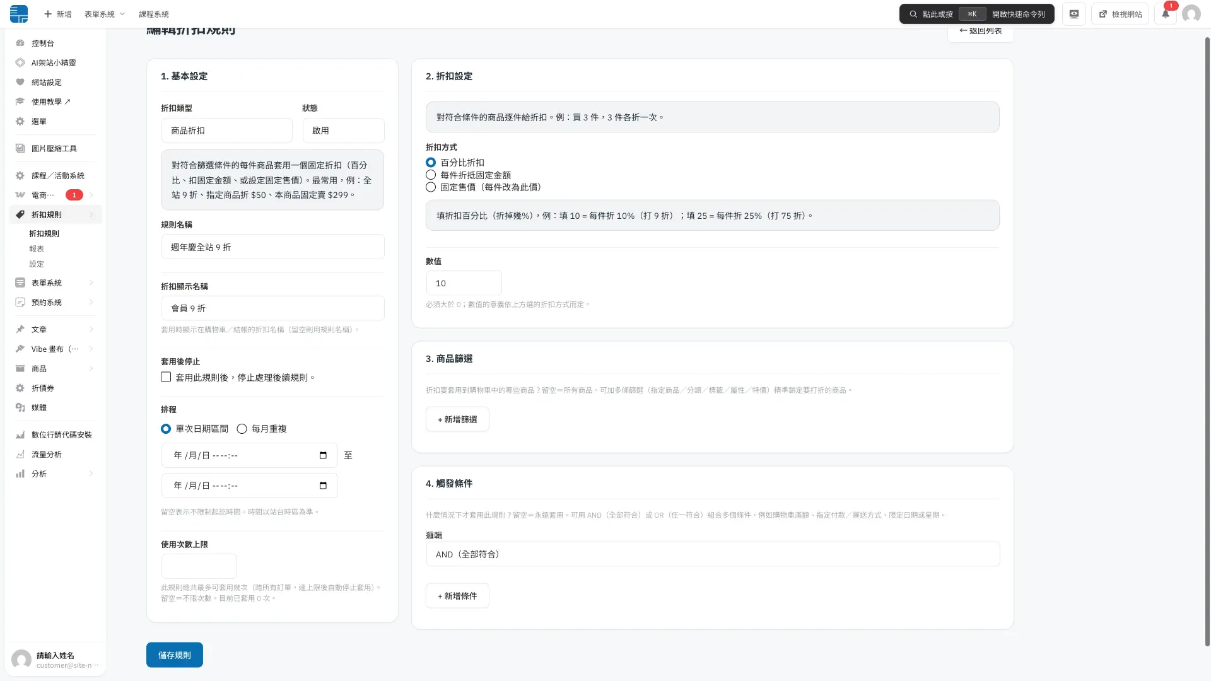Open the 新增 top menu
This screenshot has height=681, width=1211.
coord(57,14)
